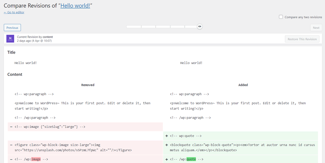
Task: Click the Removed column heading
Action: (88, 85)
